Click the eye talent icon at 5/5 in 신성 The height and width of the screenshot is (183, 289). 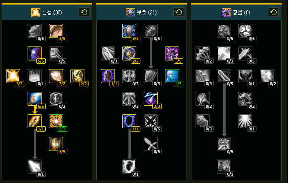56,31
